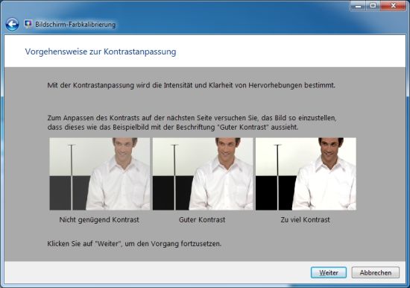This screenshot has width=410, height=288.
Task: Click the 'Zu viel Kontrast' sample image
Action: pyautogui.click(x=306, y=174)
